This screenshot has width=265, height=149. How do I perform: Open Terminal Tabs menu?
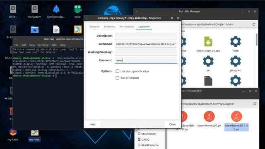(54, 45)
